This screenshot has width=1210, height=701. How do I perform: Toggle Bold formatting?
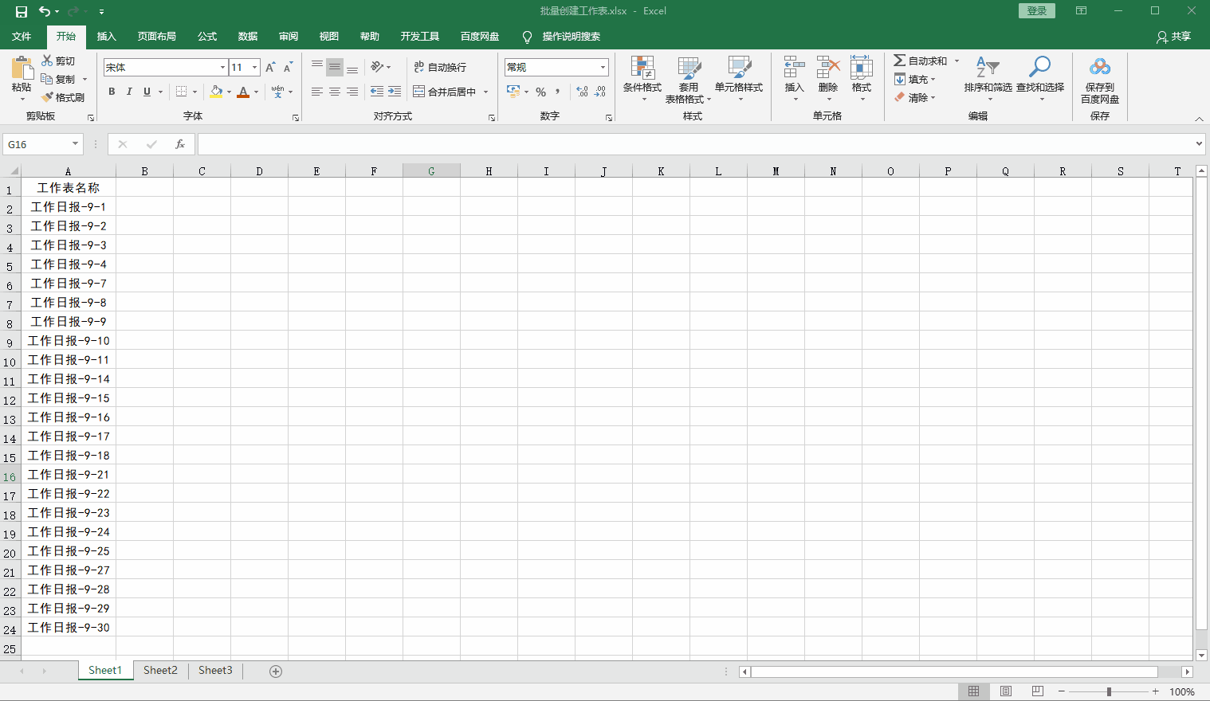click(x=112, y=92)
